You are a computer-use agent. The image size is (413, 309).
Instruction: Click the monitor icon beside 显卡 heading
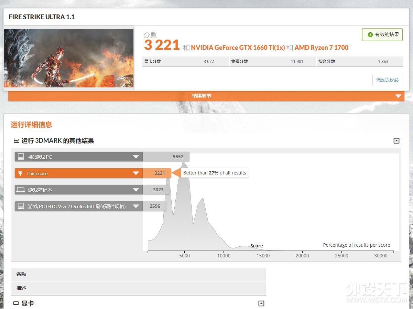16,303
